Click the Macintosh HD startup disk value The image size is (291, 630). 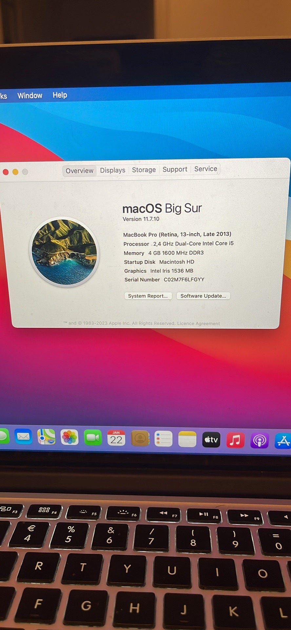point(177,262)
